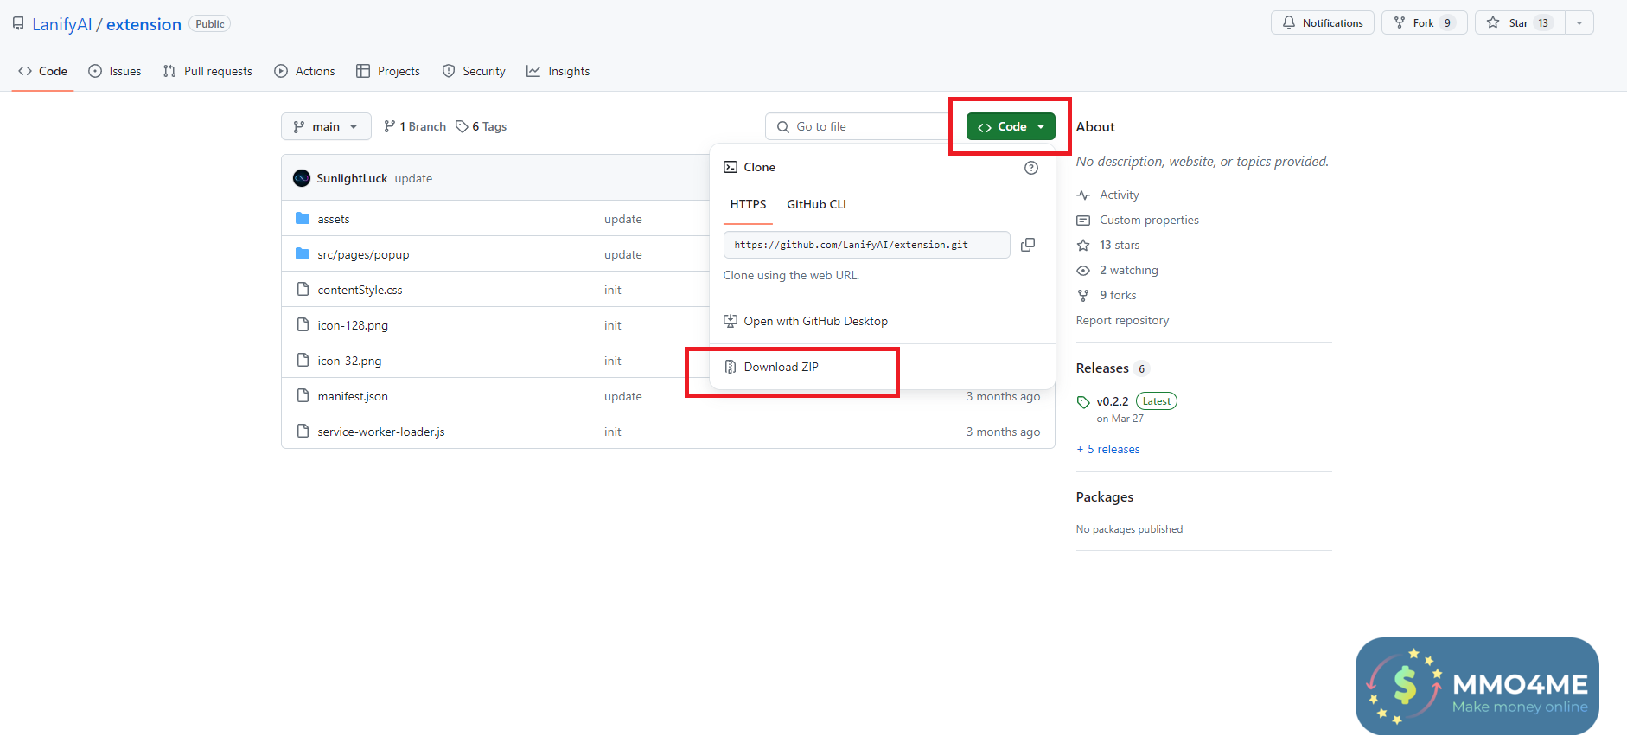1627x749 pixels.
Task: Switch to the GitHub CLI tab
Action: (816, 204)
